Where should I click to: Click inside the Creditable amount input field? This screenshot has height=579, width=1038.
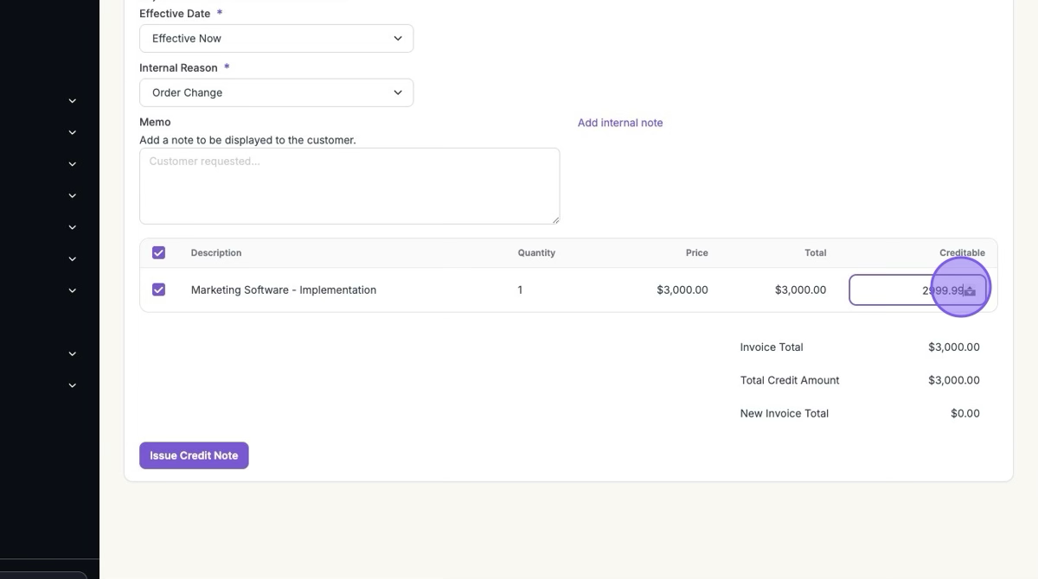[x=900, y=290]
